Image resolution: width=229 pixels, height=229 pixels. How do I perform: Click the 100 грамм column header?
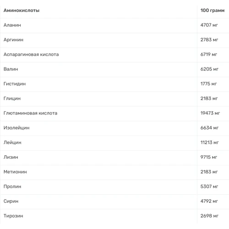pyautogui.click(x=213, y=11)
